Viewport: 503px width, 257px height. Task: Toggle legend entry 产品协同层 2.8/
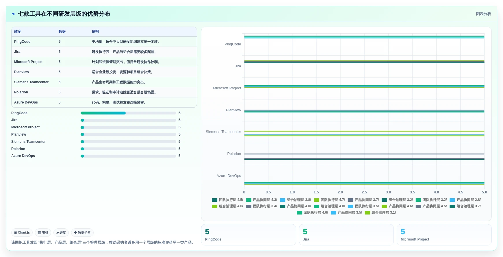465,200
